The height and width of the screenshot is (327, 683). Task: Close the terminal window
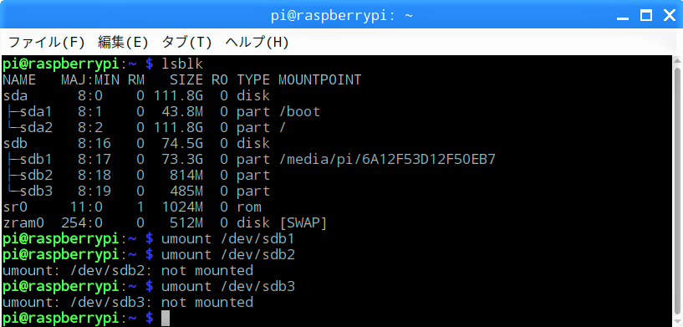(670, 16)
